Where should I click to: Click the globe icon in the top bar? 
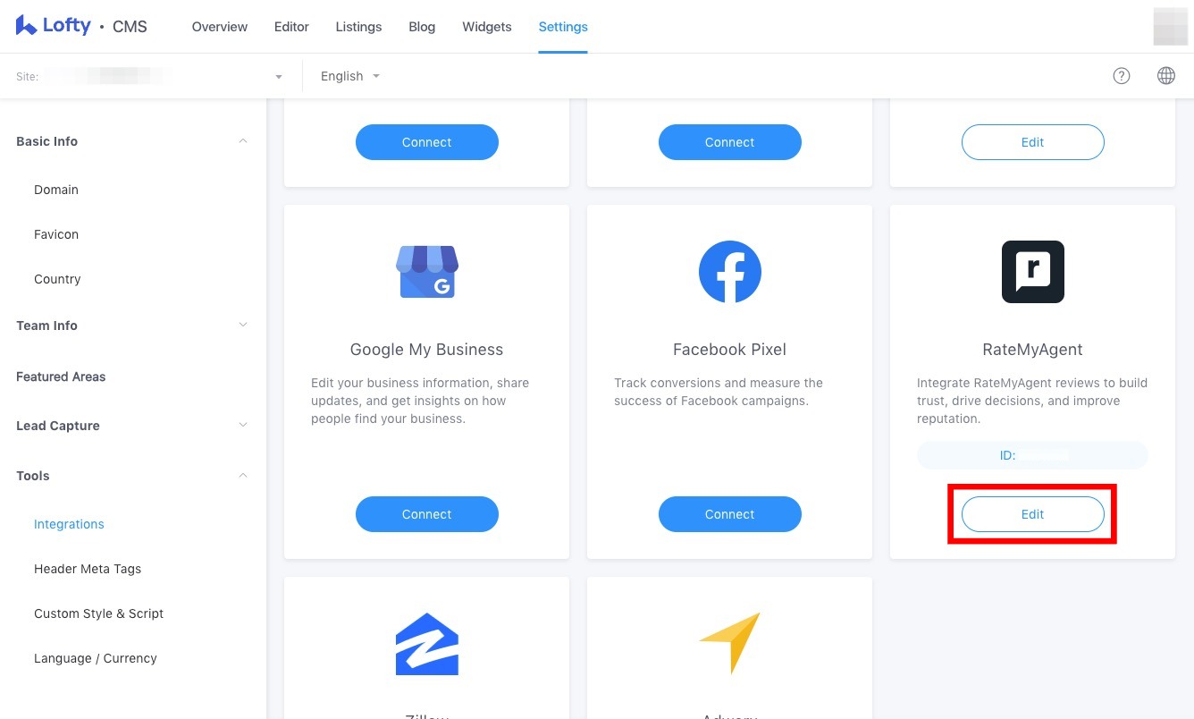[x=1165, y=76]
